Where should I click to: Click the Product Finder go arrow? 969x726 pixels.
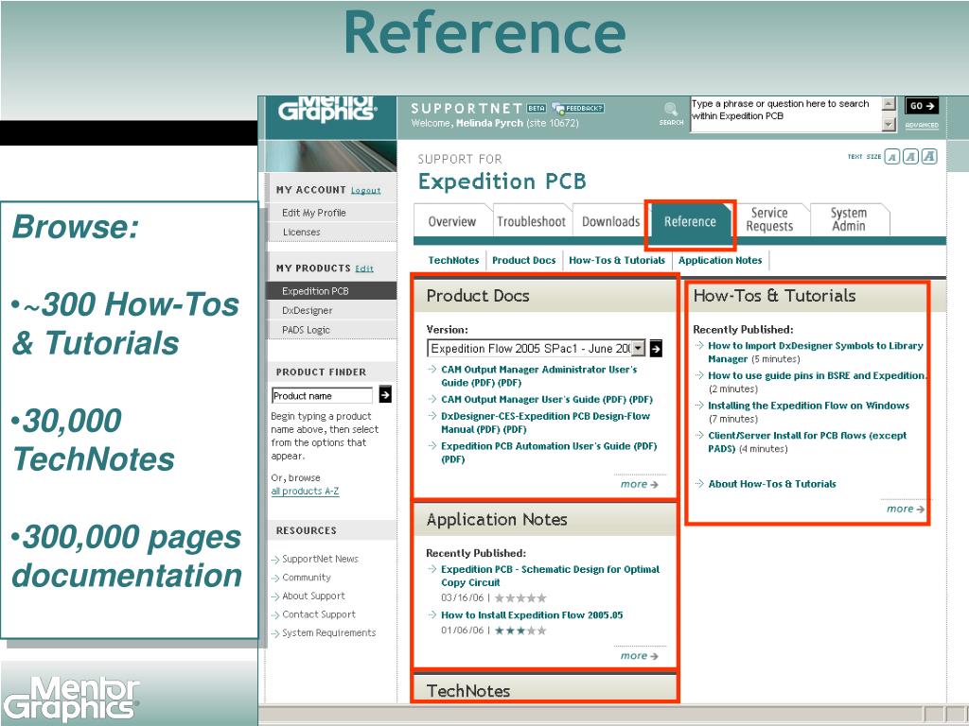(x=385, y=394)
